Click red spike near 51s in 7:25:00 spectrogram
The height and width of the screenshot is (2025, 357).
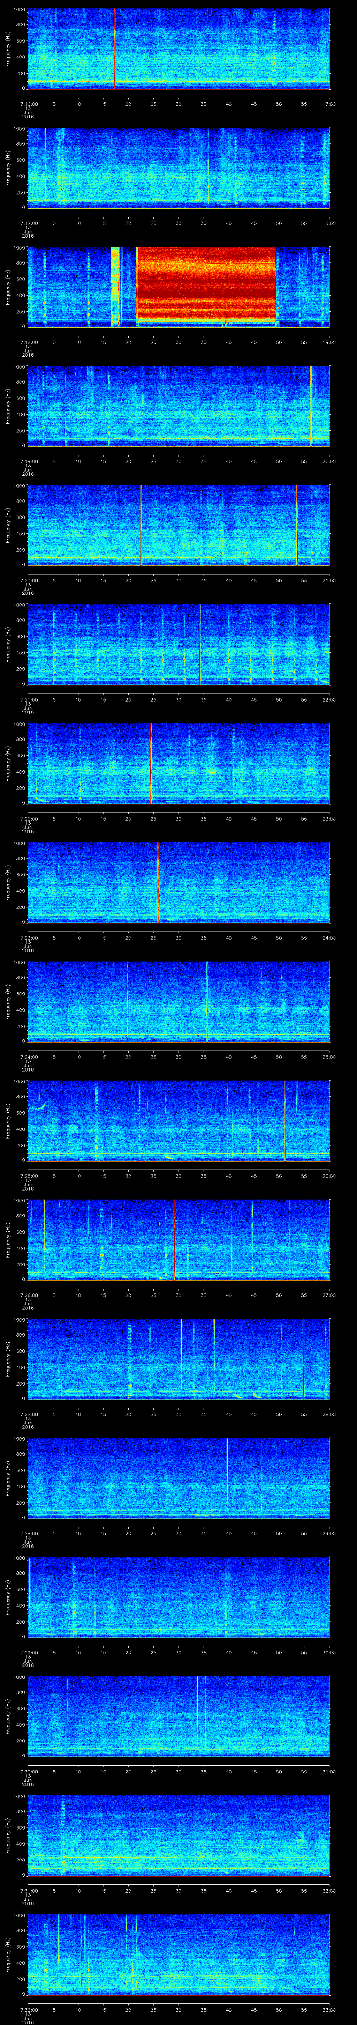coord(285,1120)
